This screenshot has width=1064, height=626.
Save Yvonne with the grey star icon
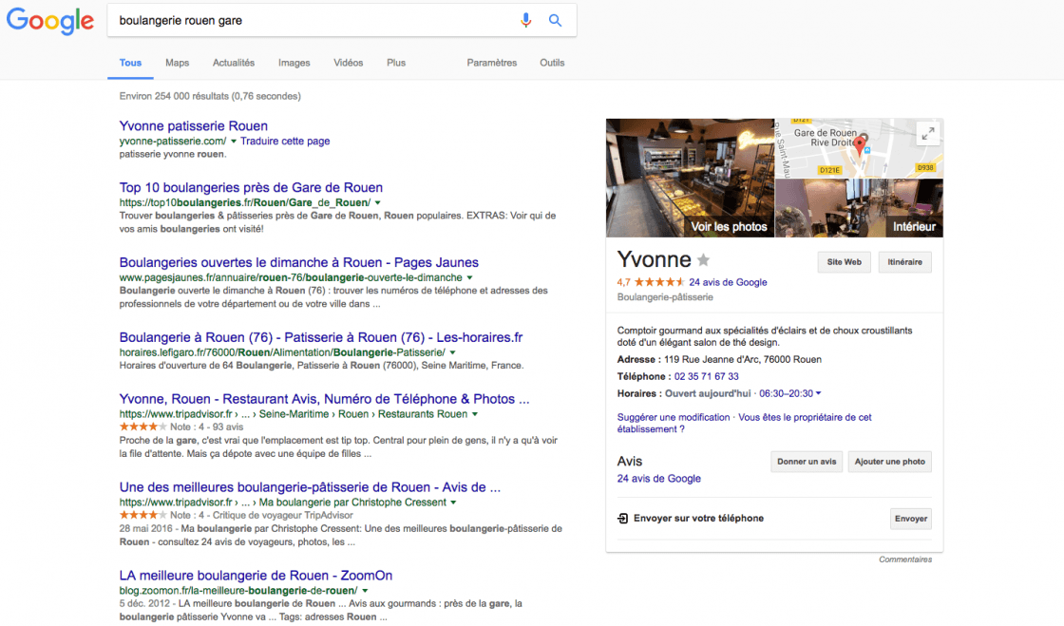[x=704, y=259]
